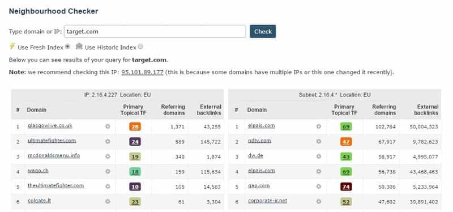This screenshot has height=212, width=453.
Task: Open the recommended IP 95.101.89.177 link
Action: tap(143, 73)
